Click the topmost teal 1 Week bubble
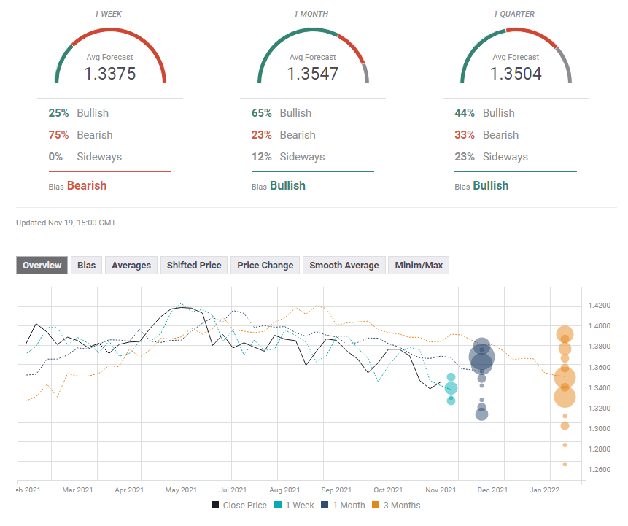 click(451, 377)
